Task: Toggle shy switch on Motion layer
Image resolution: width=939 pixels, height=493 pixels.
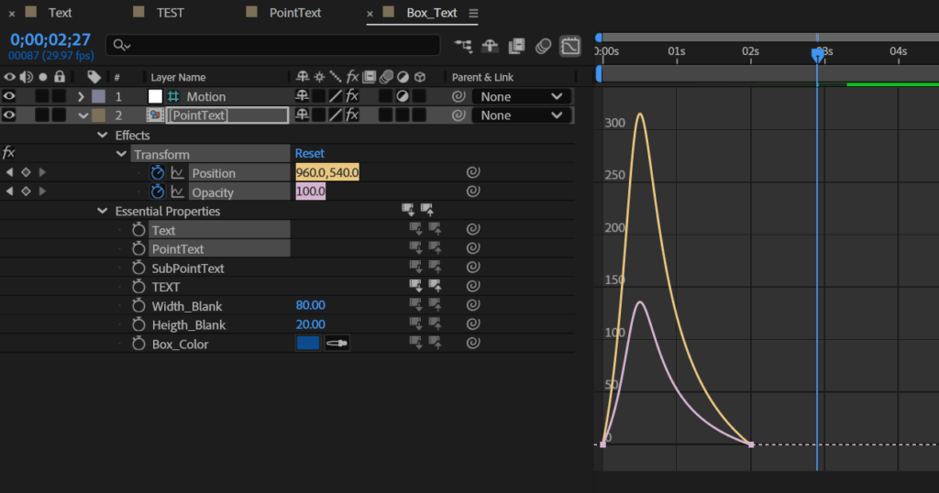Action: pyautogui.click(x=302, y=96)
